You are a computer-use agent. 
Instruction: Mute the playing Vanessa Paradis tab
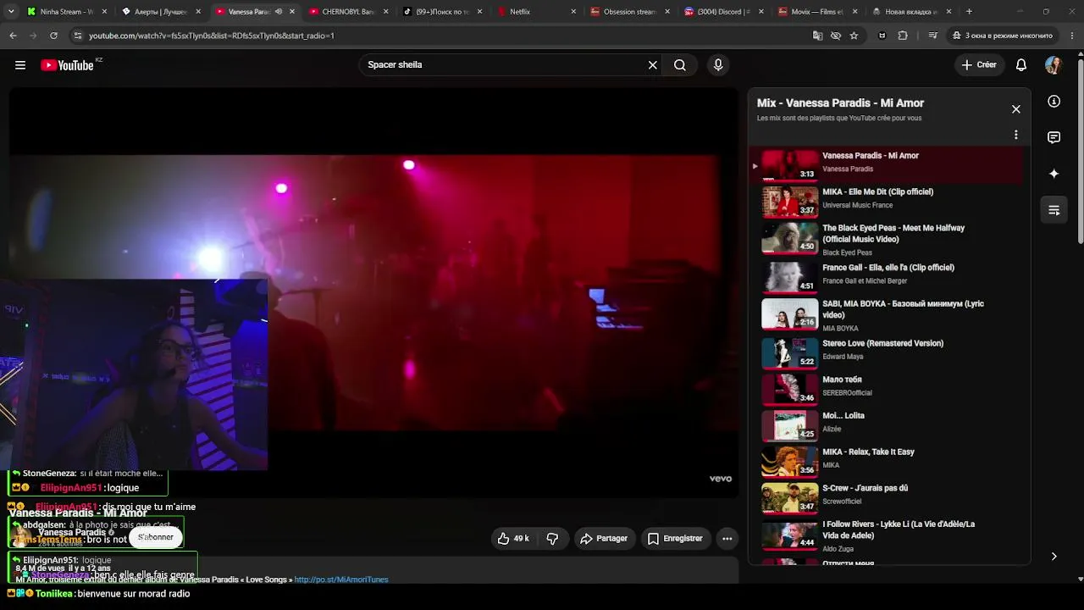pyautogui.click(x=279, y=12)
